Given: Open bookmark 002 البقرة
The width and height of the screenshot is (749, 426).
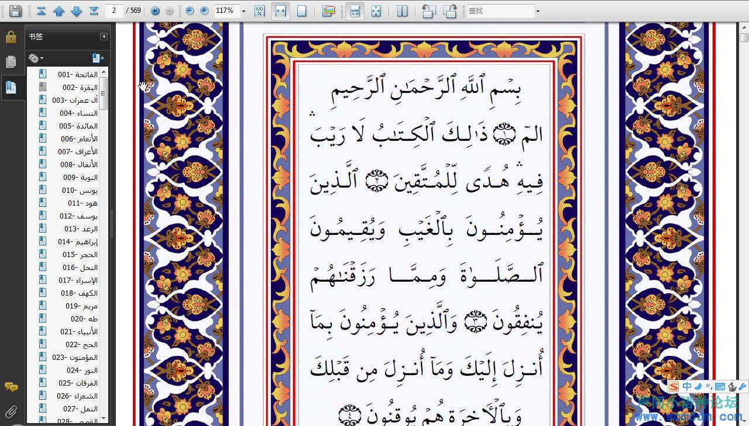Looking at the screenshot, I should pyautogui.click(x=80, y=88).
